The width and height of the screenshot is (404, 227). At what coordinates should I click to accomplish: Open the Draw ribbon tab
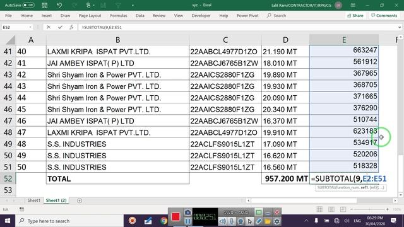pyautogui.click(x=65, y=15)
